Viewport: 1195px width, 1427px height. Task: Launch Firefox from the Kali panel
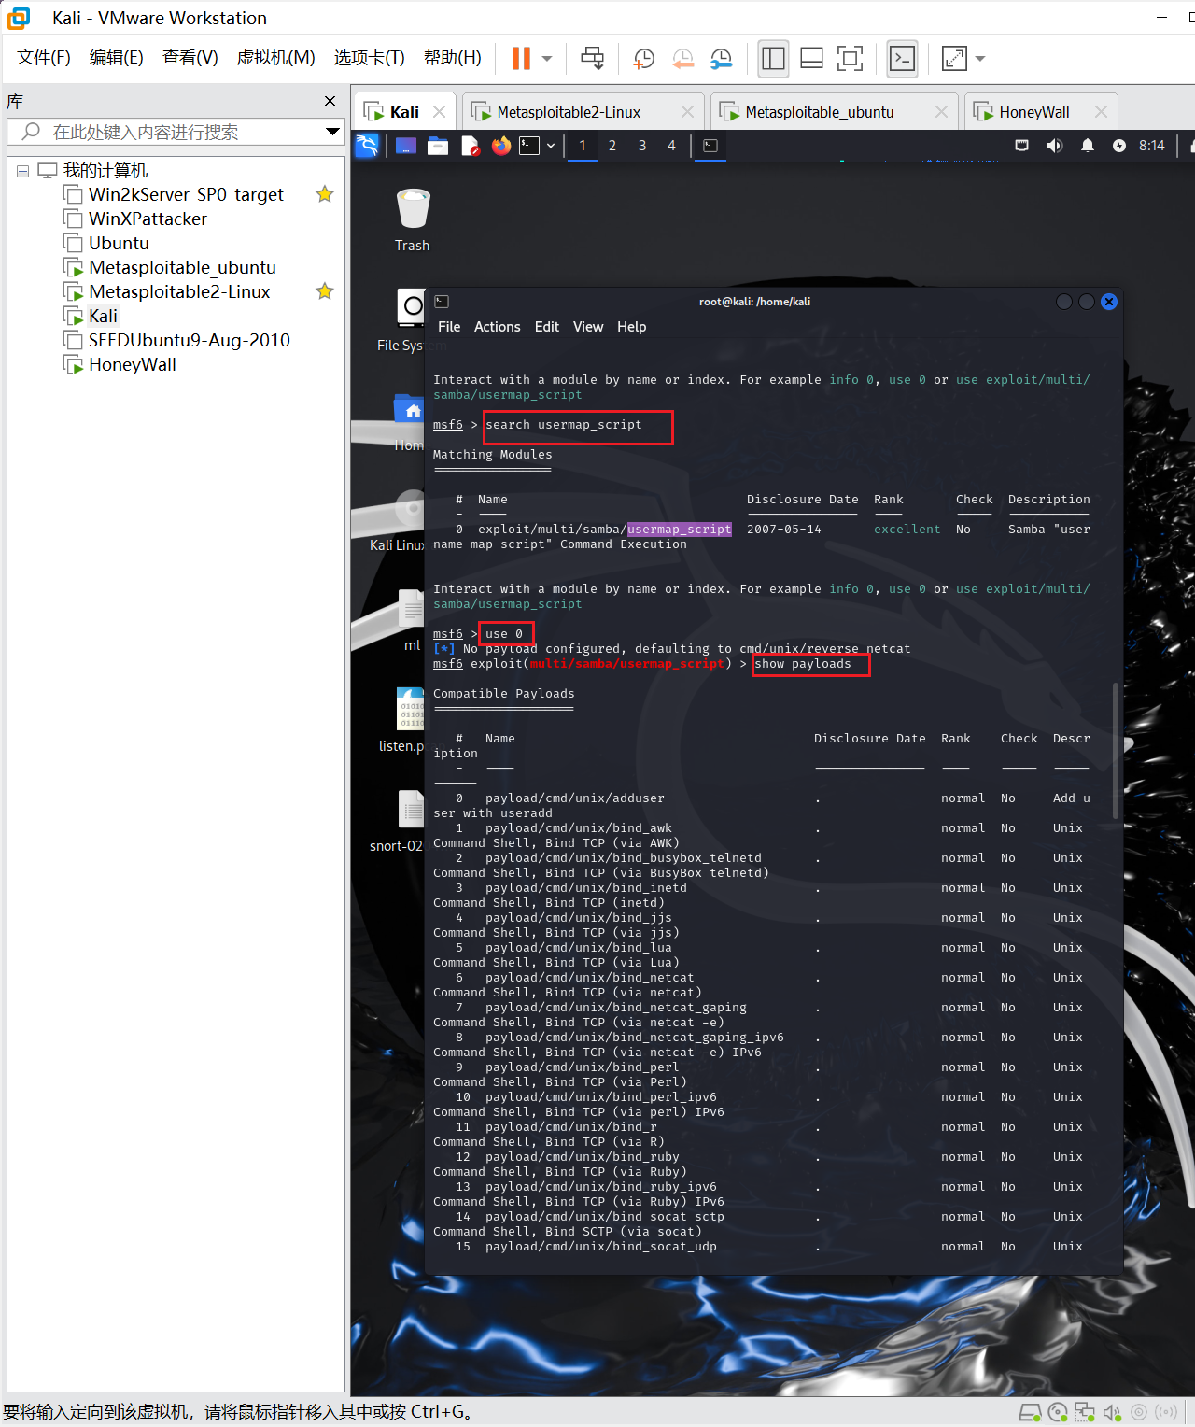(x=501, y=146)
